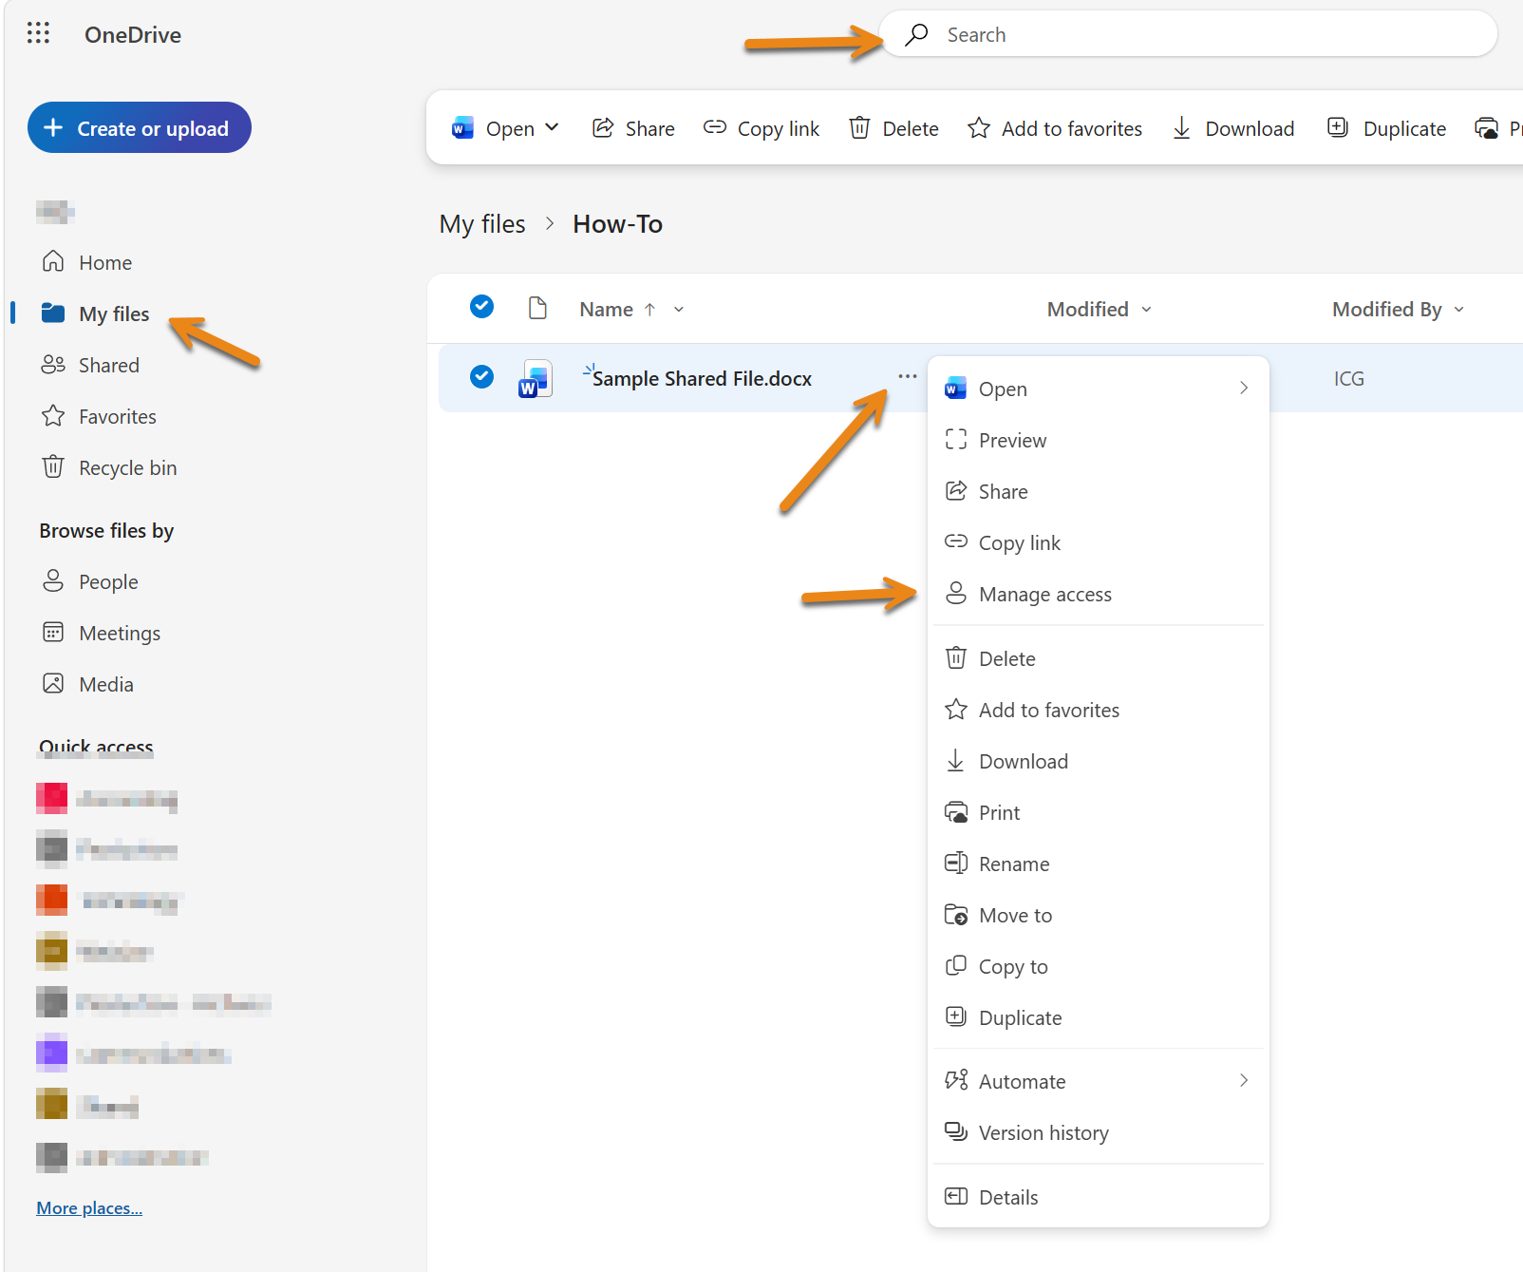The width and height of the screenshot is (1523, 1272).
Task: Click the Create or upload button
Action: coord(140,127)
